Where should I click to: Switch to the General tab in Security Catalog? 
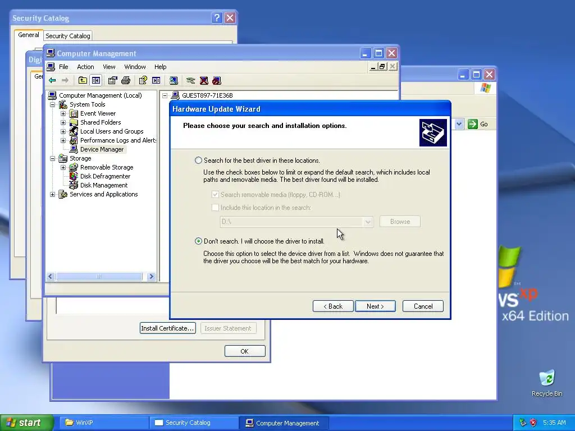28,35
